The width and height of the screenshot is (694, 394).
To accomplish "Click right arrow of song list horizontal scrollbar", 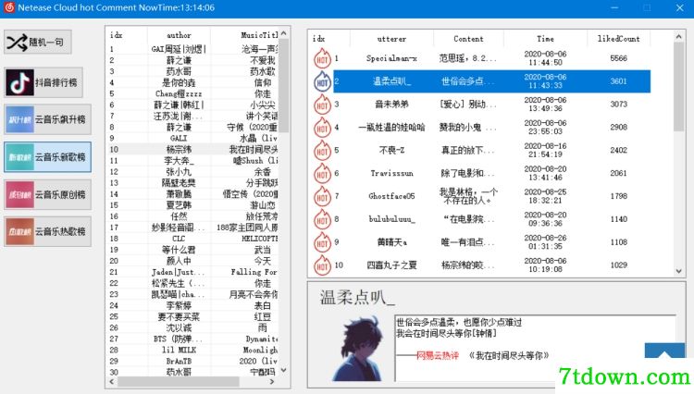I will [x=272, y=381].
